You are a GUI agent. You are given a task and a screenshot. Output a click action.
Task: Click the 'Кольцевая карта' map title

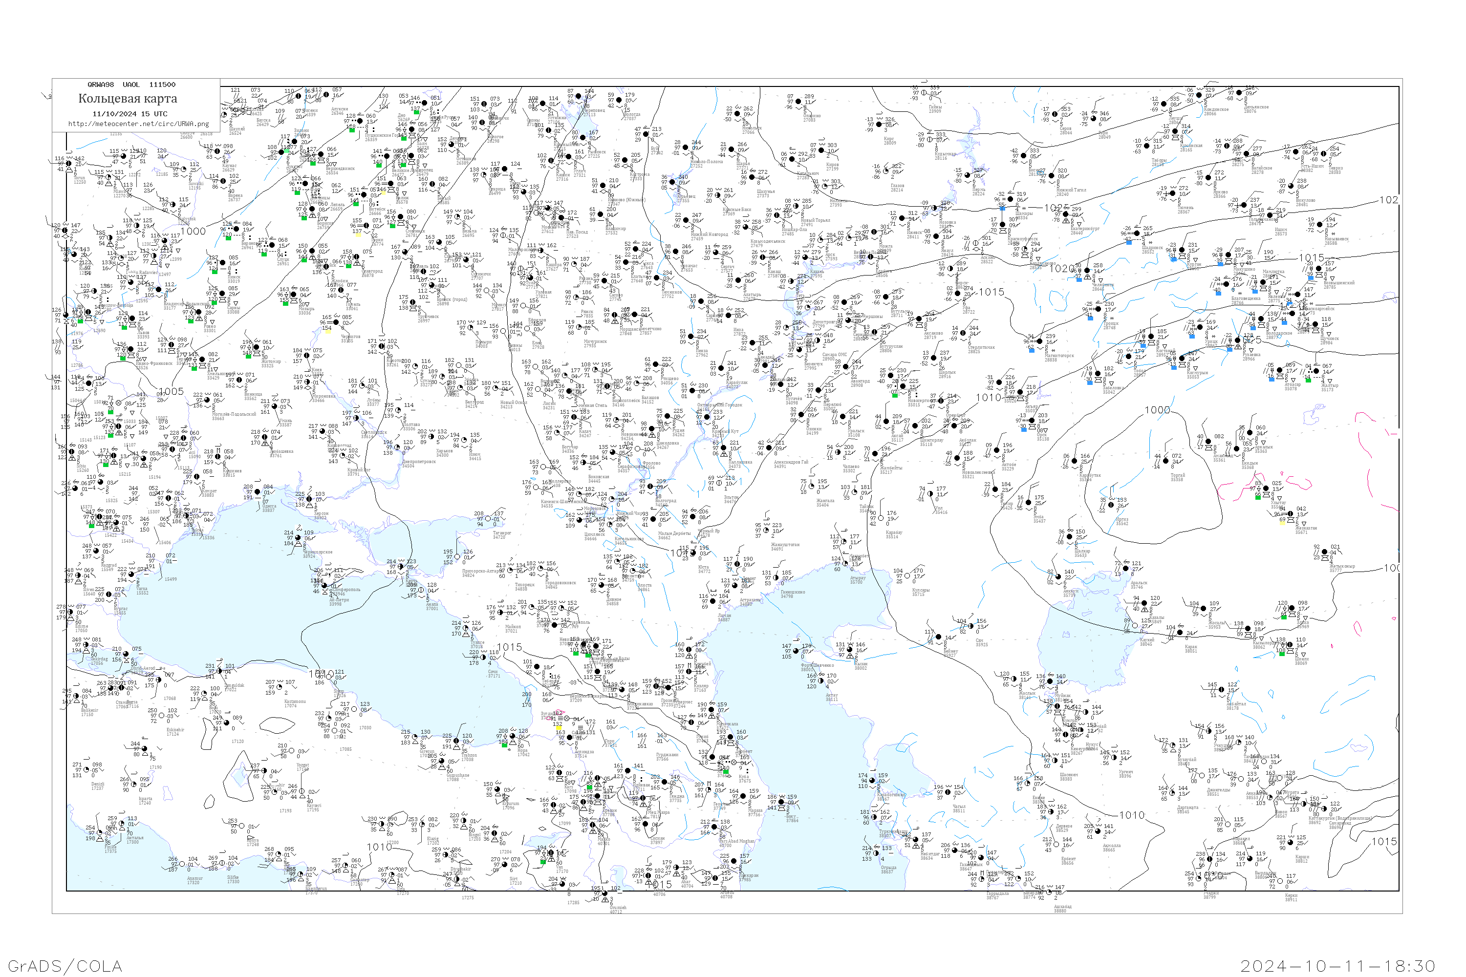128,99
